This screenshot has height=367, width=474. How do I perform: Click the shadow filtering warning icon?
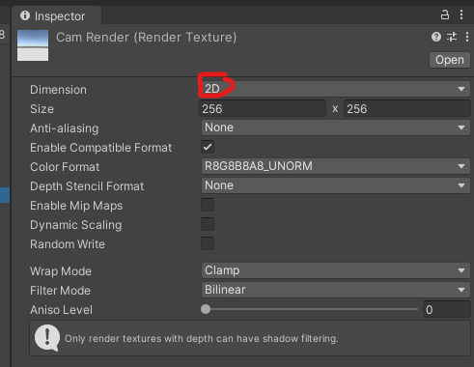47,338
